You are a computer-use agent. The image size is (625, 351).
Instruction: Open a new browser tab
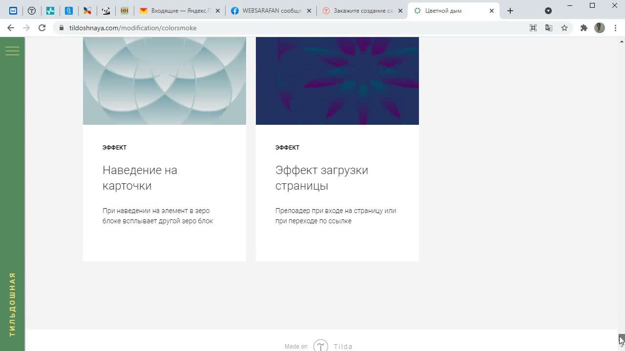tap(510, 11)
